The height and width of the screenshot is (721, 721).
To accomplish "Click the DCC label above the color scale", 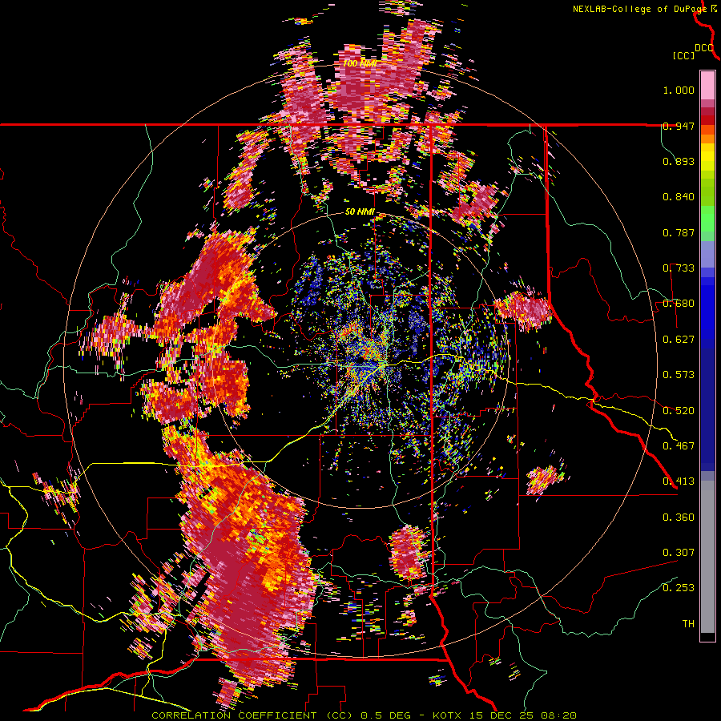I will [703, 48].
